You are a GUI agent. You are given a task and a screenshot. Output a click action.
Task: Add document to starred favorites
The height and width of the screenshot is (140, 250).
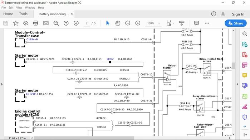click(16, 23)
